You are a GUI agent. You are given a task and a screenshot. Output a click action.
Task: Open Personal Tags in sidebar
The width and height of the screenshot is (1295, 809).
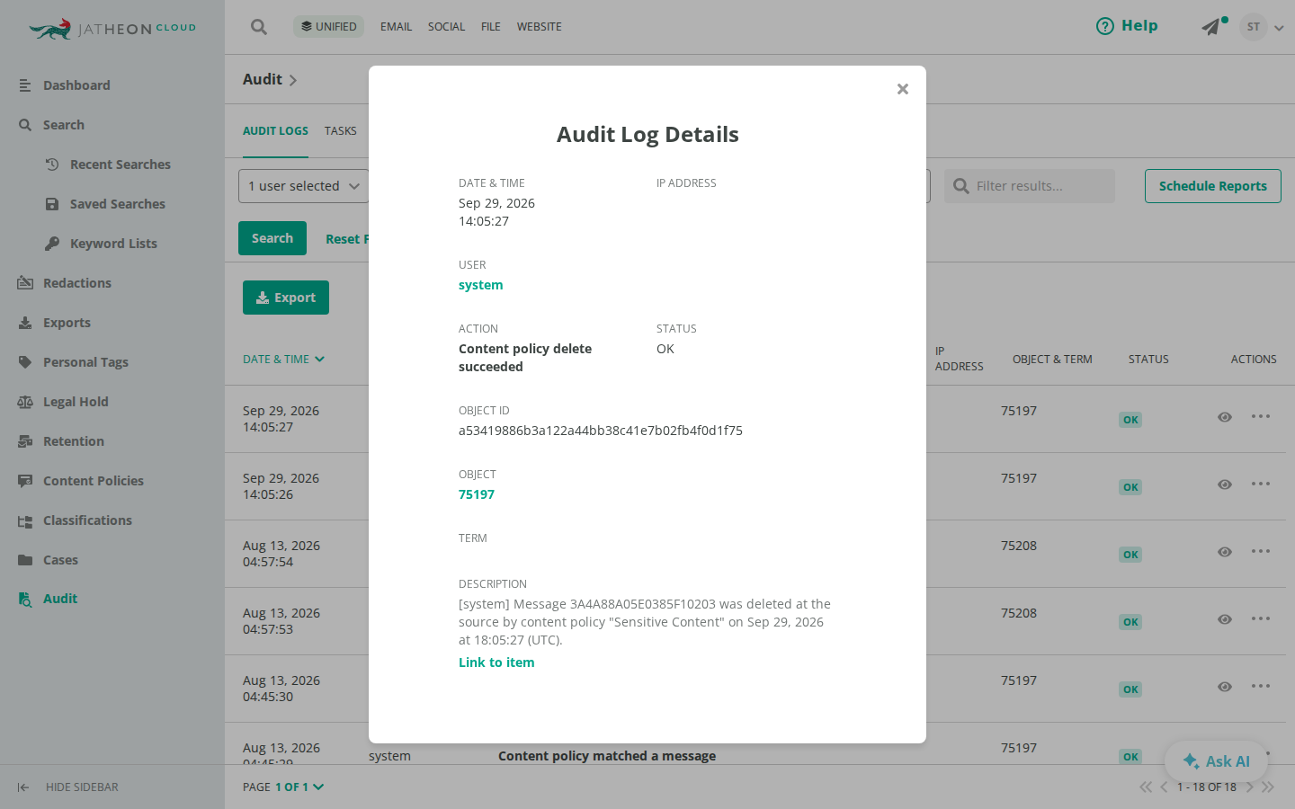tap(85, 362)
